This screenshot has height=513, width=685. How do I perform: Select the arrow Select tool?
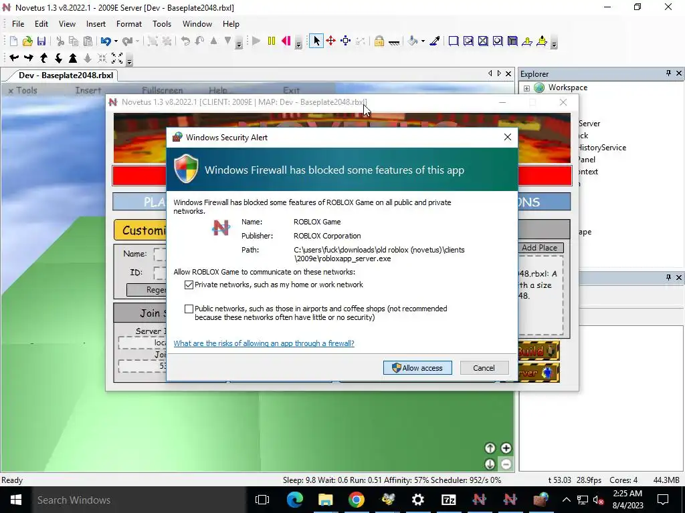316,41
